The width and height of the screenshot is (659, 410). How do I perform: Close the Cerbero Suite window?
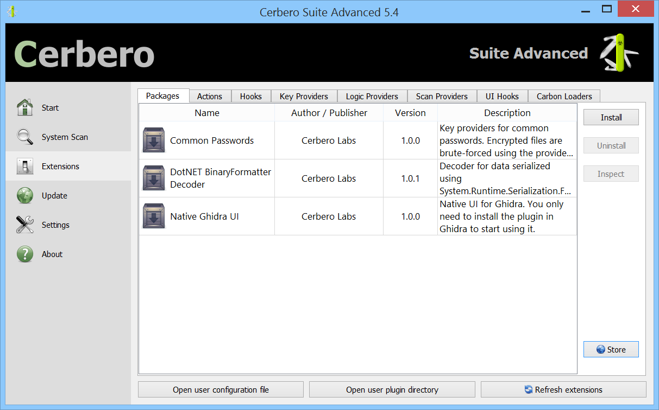[637, 8]
